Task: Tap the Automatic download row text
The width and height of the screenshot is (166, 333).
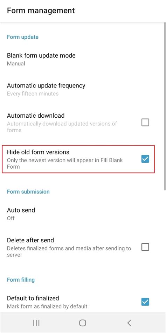Action: pos(62,123)
